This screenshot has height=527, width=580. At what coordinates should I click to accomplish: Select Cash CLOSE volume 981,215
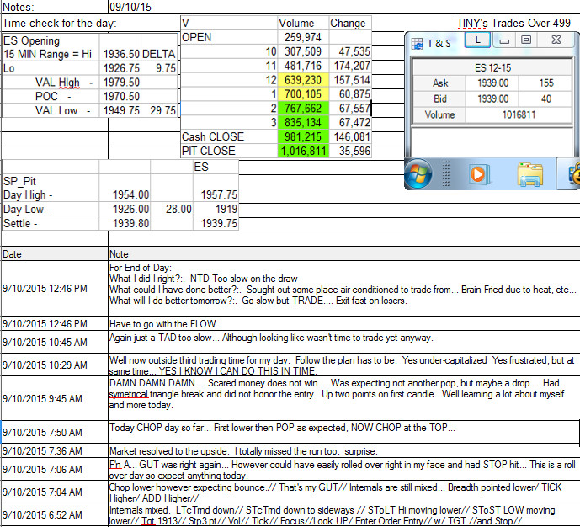point(302,137)
